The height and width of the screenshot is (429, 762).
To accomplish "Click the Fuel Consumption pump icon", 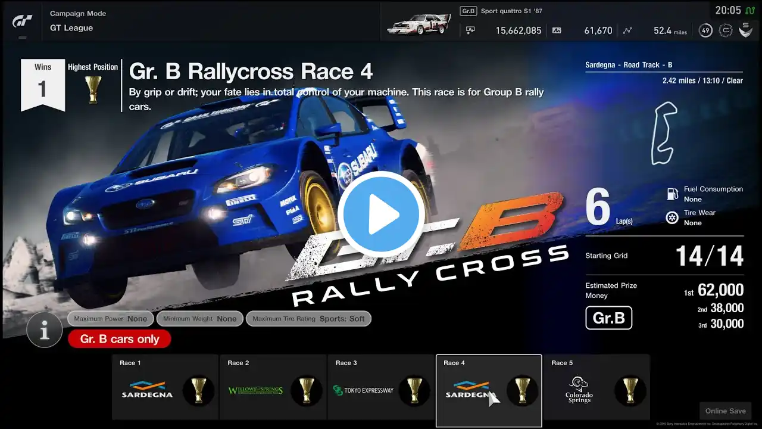I will [672, 194].
